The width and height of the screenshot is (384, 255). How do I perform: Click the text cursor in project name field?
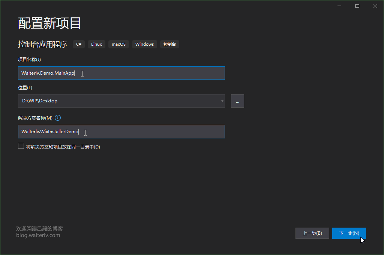[x=82, y=73]
